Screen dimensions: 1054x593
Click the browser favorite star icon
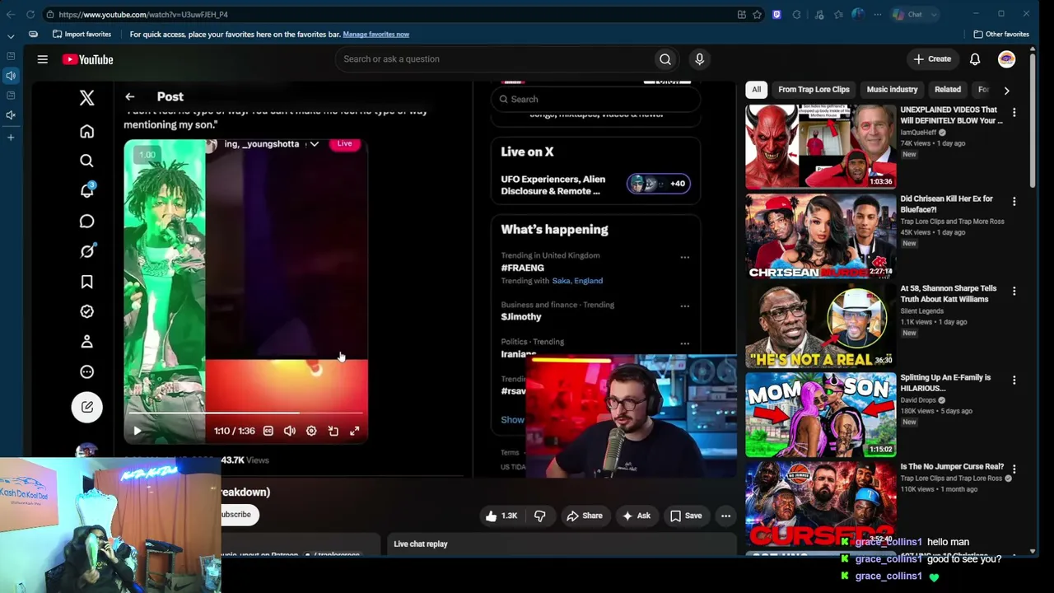[x=757, y=14]
